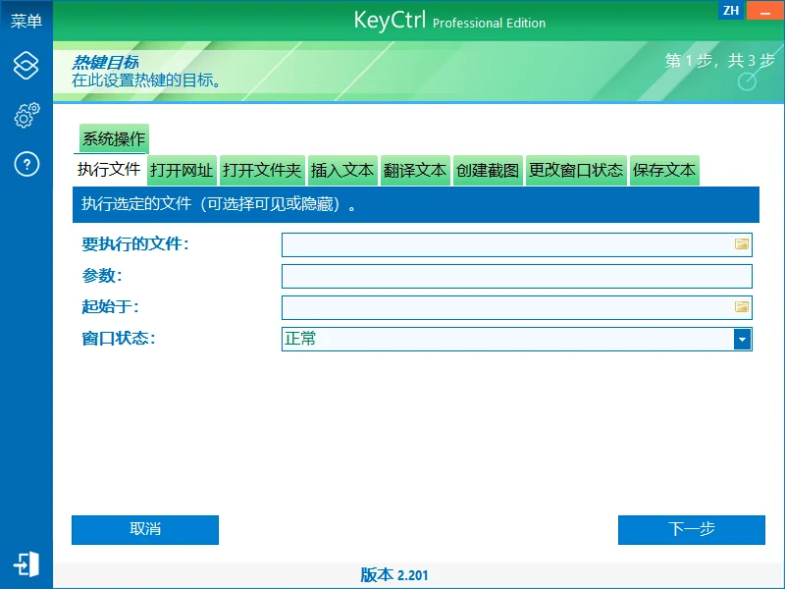The height and width of the screenshot is (589, 785).
Task: Minimize the KeyCtrl window
Action: 765,10
